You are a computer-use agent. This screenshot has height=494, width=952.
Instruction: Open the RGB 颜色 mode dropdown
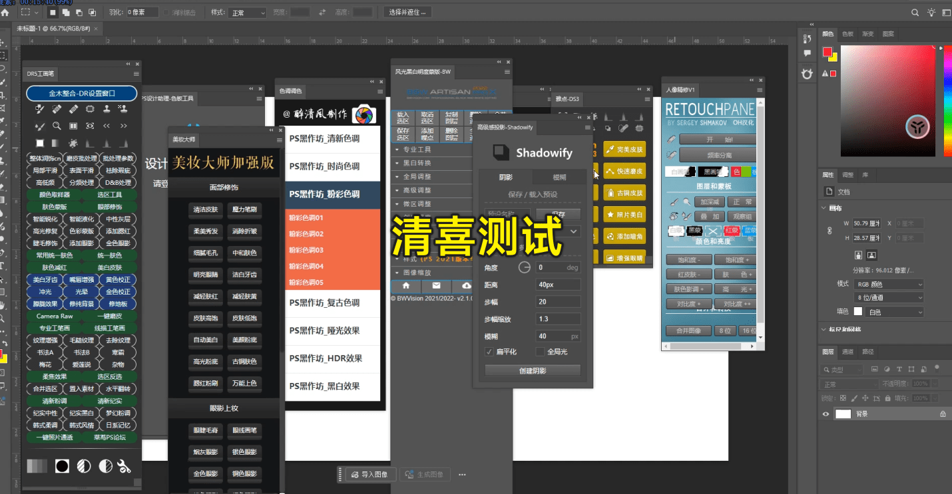click(x=888, y=284)
